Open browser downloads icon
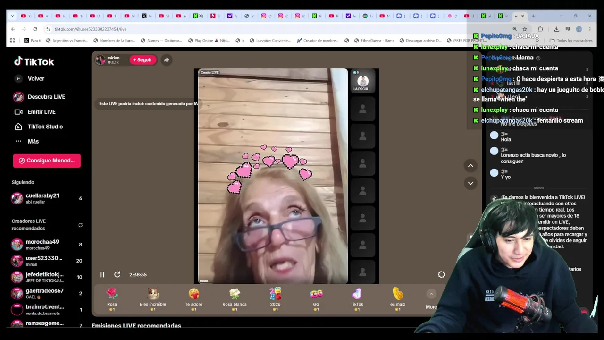604x340 pixels. [x=556, y=29]
